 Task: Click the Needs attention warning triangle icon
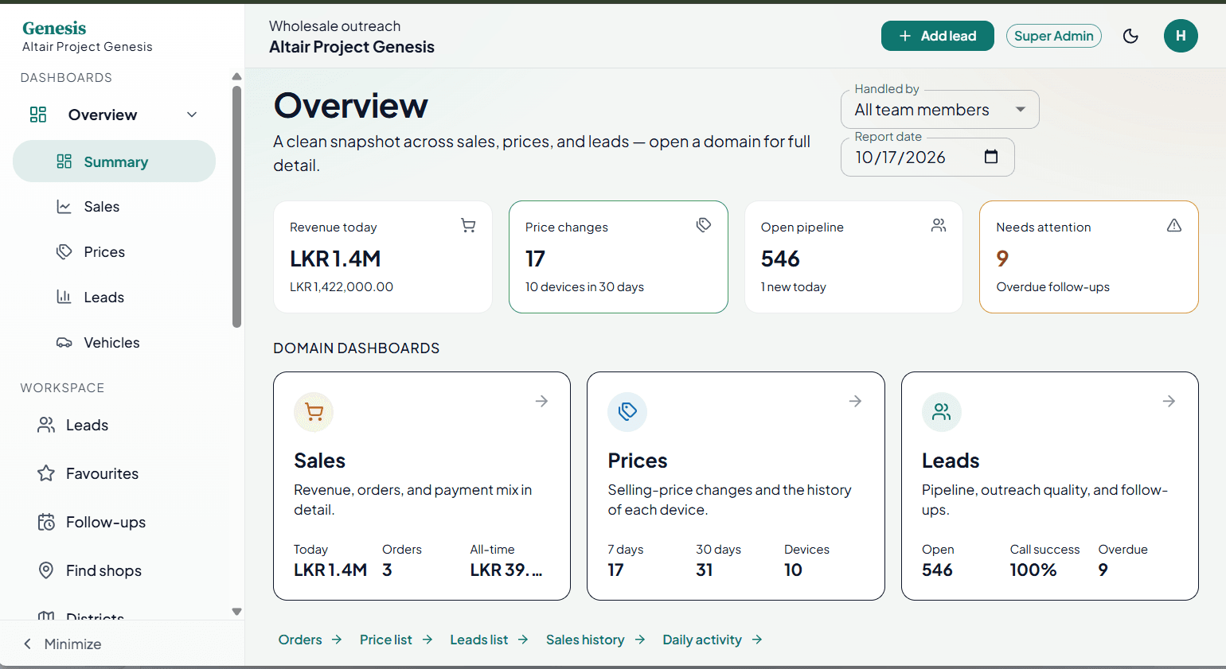coord(1174,226)
